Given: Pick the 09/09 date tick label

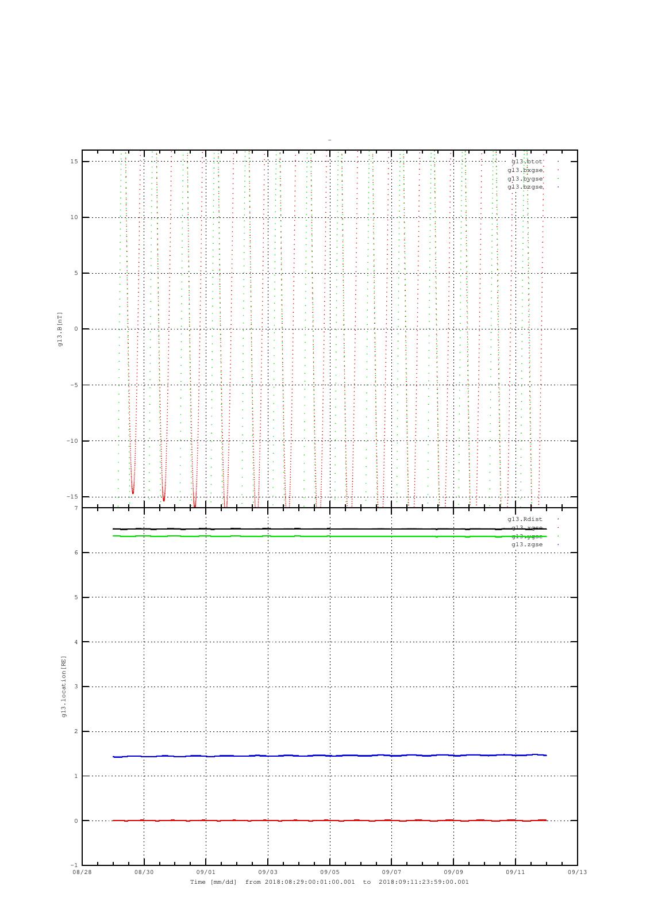Looking at the screenshot, I should click(x=453, y=872).
